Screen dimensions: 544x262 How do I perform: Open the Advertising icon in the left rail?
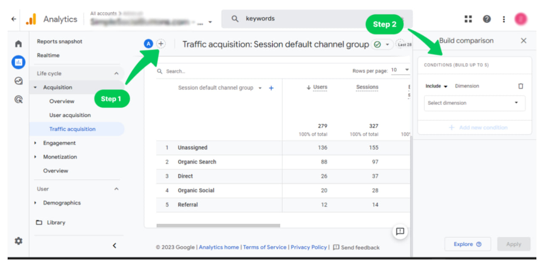pos(18,98)
